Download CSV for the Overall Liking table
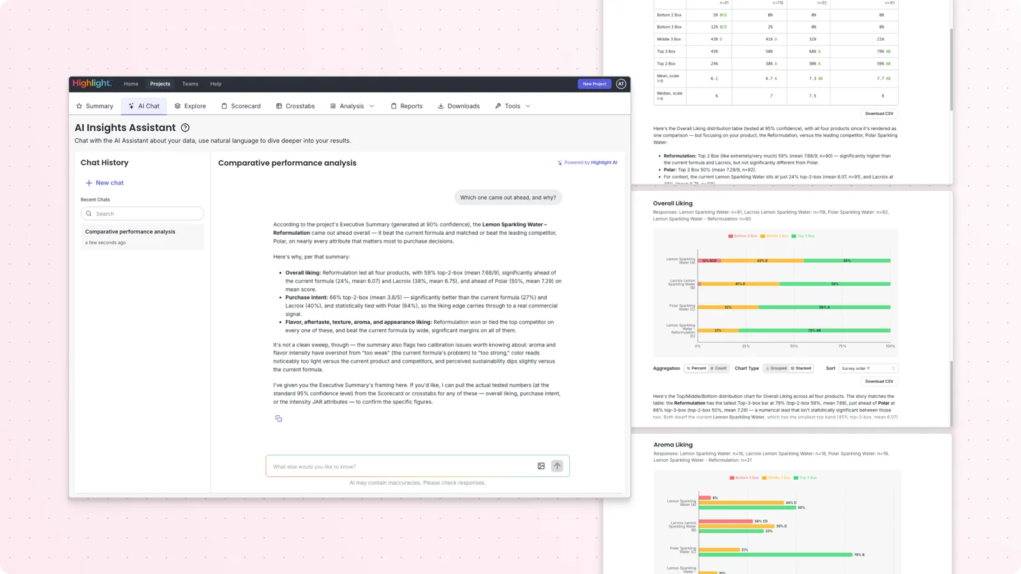Image resolution: width=1021 pixels, height=574 pixels. (879, 114)
